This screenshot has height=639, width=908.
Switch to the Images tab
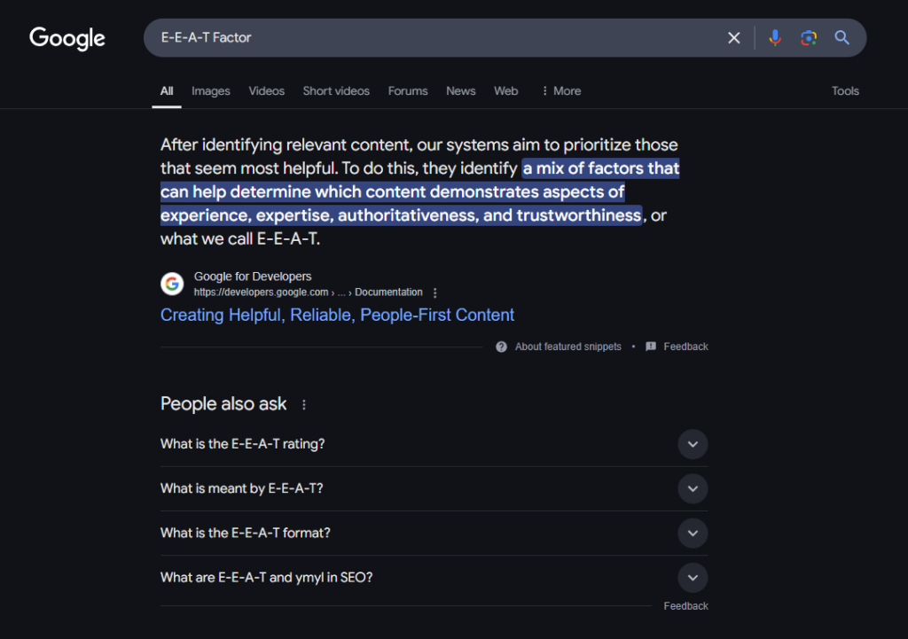[211, 91]
